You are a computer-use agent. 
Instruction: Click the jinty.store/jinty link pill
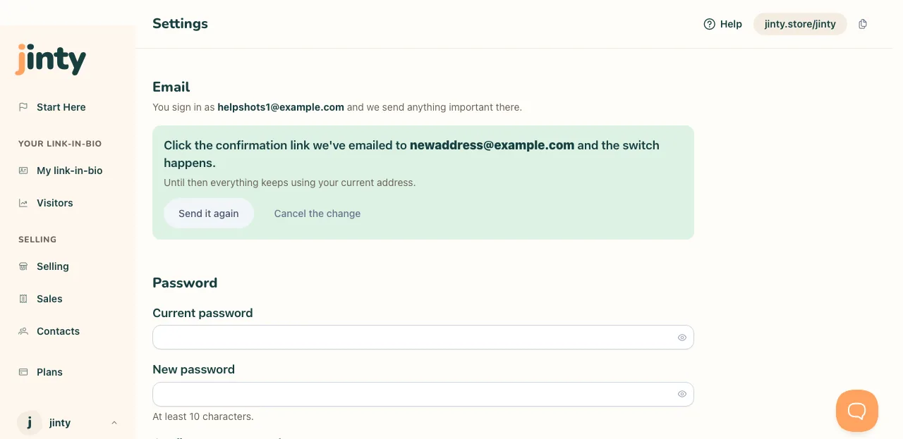tap(800, 24)
